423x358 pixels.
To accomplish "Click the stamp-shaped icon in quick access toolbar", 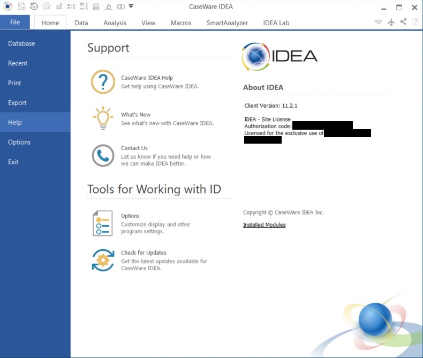I will coord(109,6).
